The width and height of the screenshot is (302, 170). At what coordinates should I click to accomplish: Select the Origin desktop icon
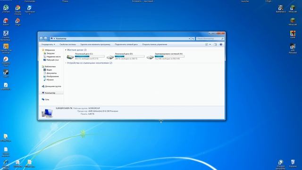(x=18, y=22)
